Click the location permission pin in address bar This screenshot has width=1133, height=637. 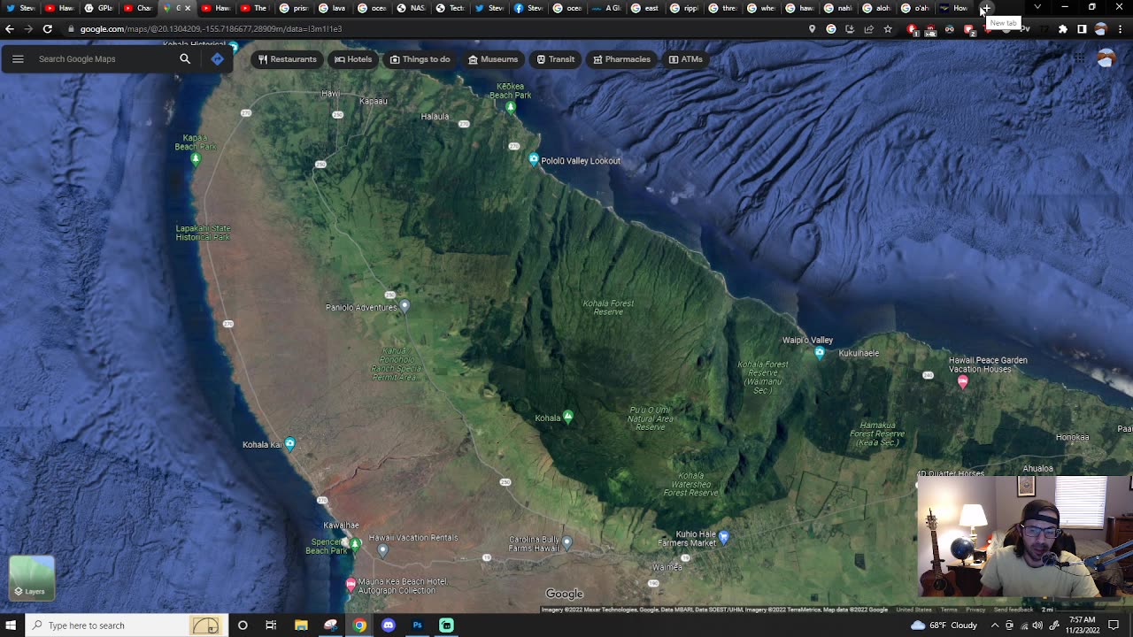click(x=812, y=29)
